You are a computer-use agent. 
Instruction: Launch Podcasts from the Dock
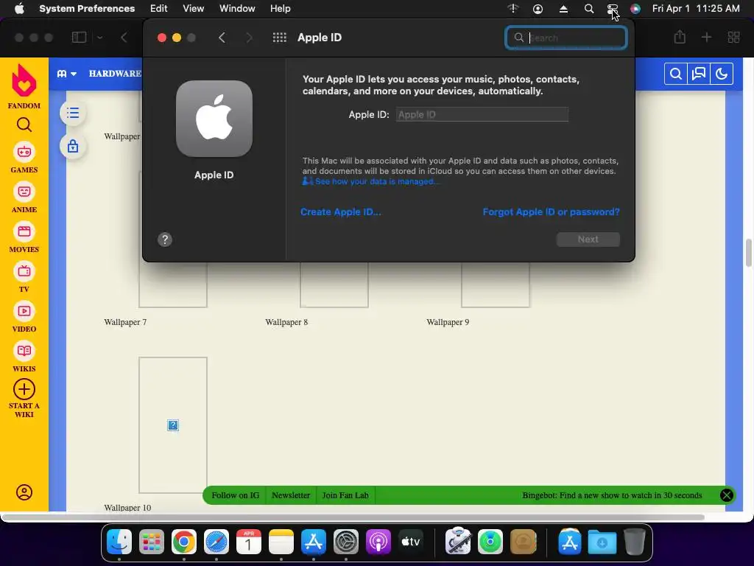click(378, 542)
